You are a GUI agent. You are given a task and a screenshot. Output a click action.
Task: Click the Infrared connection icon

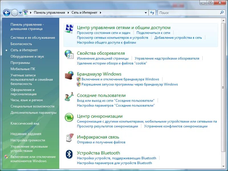pyautogui.click(x=70, y=138)
